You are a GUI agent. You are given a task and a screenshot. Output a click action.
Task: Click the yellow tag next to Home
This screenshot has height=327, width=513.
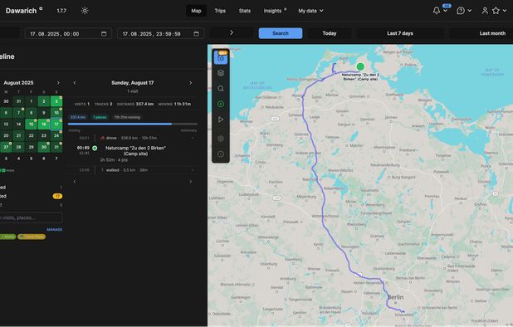point(32,237)
